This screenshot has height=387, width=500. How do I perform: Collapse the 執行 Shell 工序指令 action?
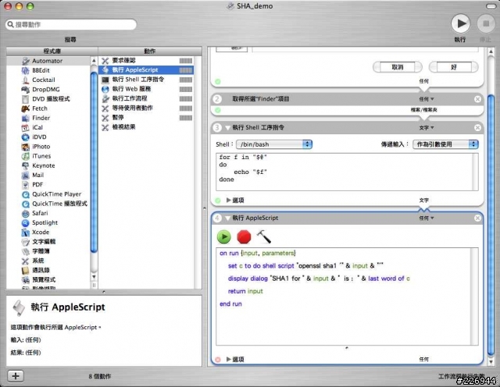point(227,128)
